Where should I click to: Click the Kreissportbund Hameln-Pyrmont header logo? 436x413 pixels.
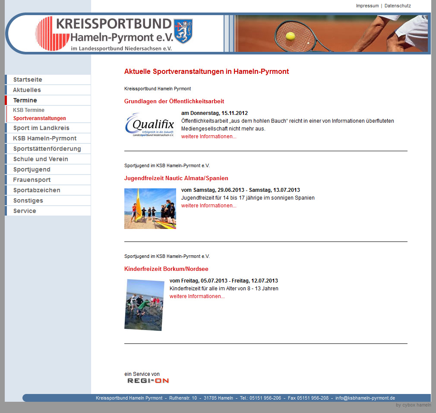coord(114,33)
